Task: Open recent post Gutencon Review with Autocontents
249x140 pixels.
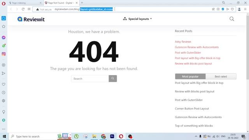Action: pos(197,47)
